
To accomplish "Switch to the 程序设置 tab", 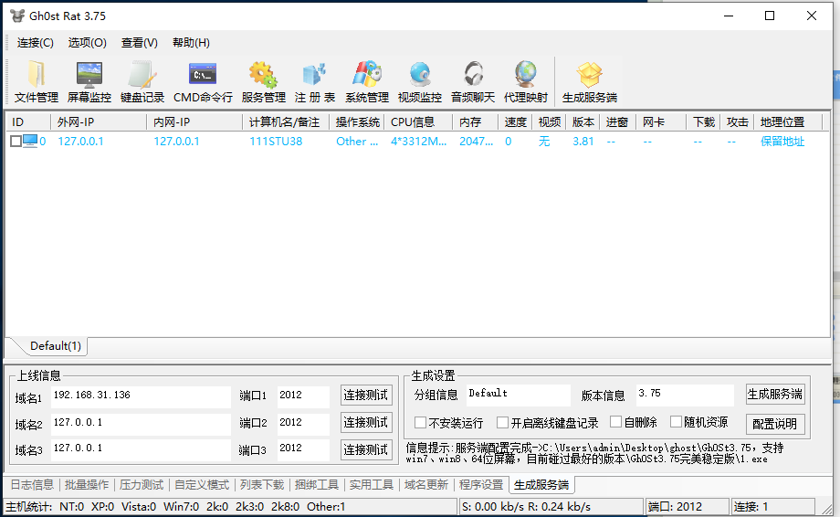I will (481, 485).
